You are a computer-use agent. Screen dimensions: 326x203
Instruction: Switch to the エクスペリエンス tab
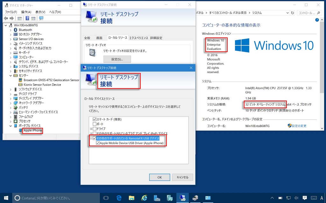[138, 38]
